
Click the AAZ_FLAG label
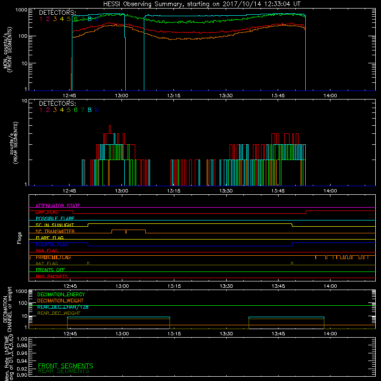tap(47, 263)
